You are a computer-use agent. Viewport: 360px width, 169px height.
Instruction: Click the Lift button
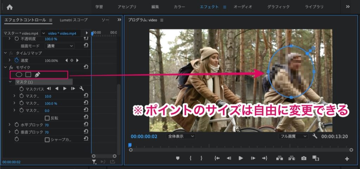pyautogui.click(x=279, y=158)
